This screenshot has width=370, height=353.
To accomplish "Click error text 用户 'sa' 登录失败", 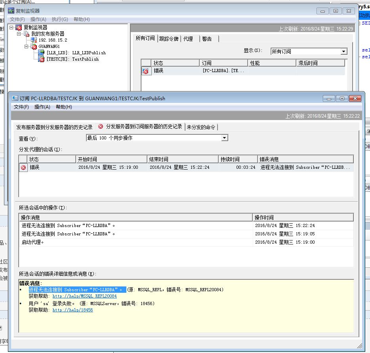I will pos(51,303).
